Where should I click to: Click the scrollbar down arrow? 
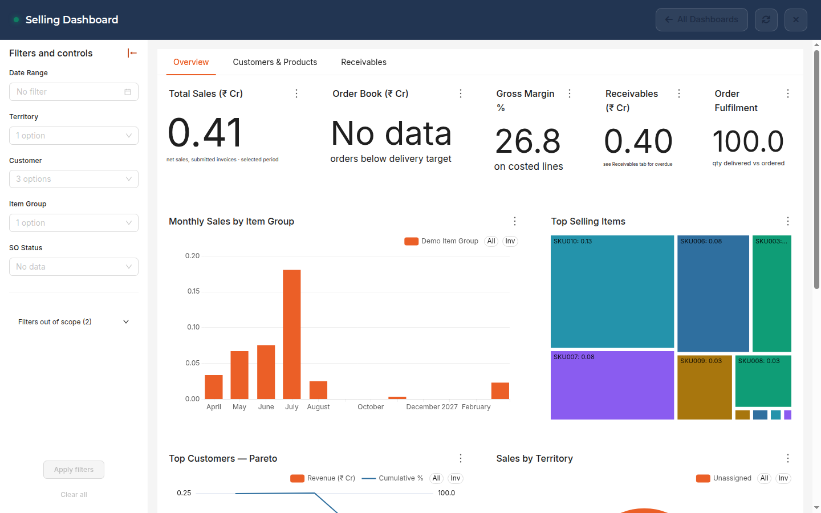(816, 508)
